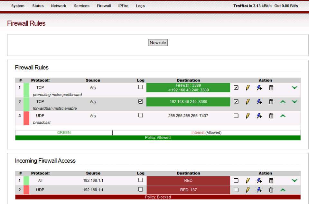Enable logging for prerouting mstsc portforward rule
The width and height of the screenshot is (309, 204).
(x=141, y=87)
